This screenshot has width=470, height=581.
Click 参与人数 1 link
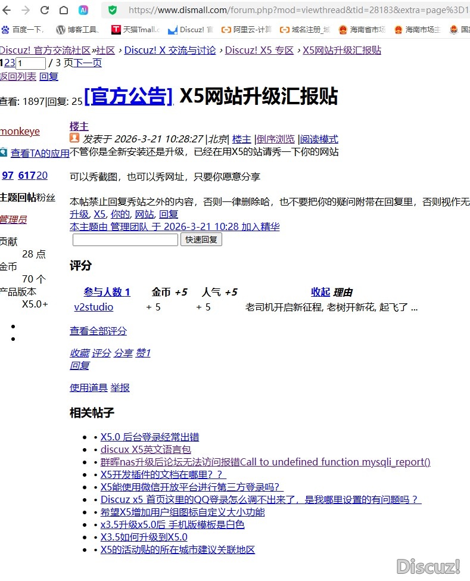tap(107, 292)
